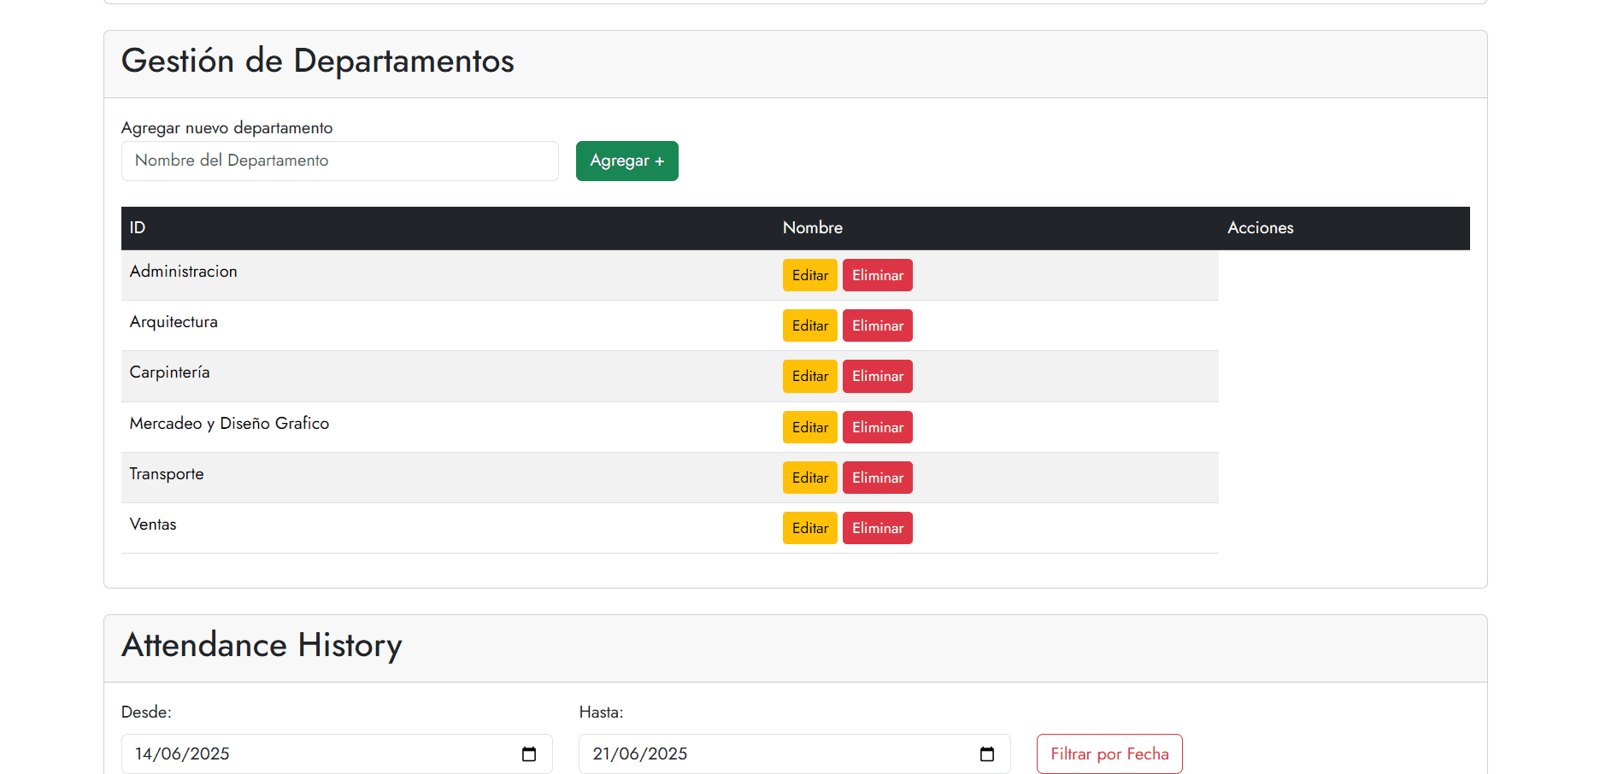Type in Nombre del Departamento field
Viewport: 1600px width, 774px height.
click(x=339, y=161)
